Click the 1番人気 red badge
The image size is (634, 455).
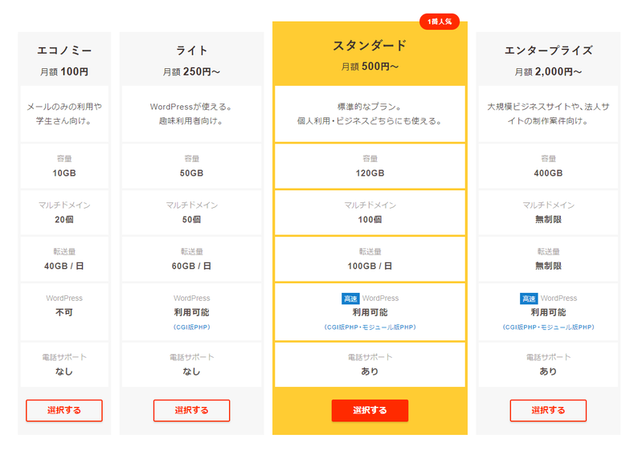coord(440,22)
